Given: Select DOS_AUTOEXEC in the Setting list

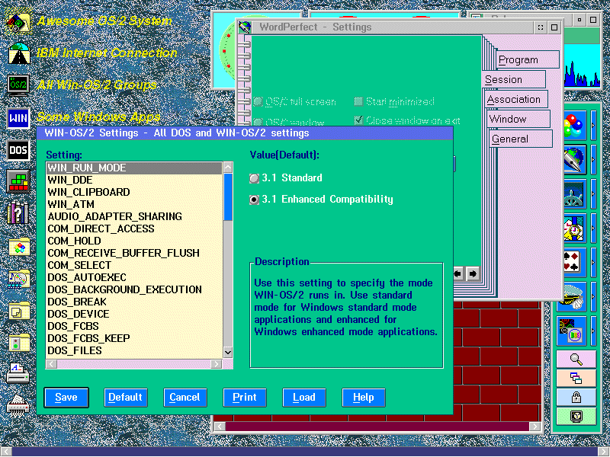Looking at the screenshot, I should pos(134,277).
